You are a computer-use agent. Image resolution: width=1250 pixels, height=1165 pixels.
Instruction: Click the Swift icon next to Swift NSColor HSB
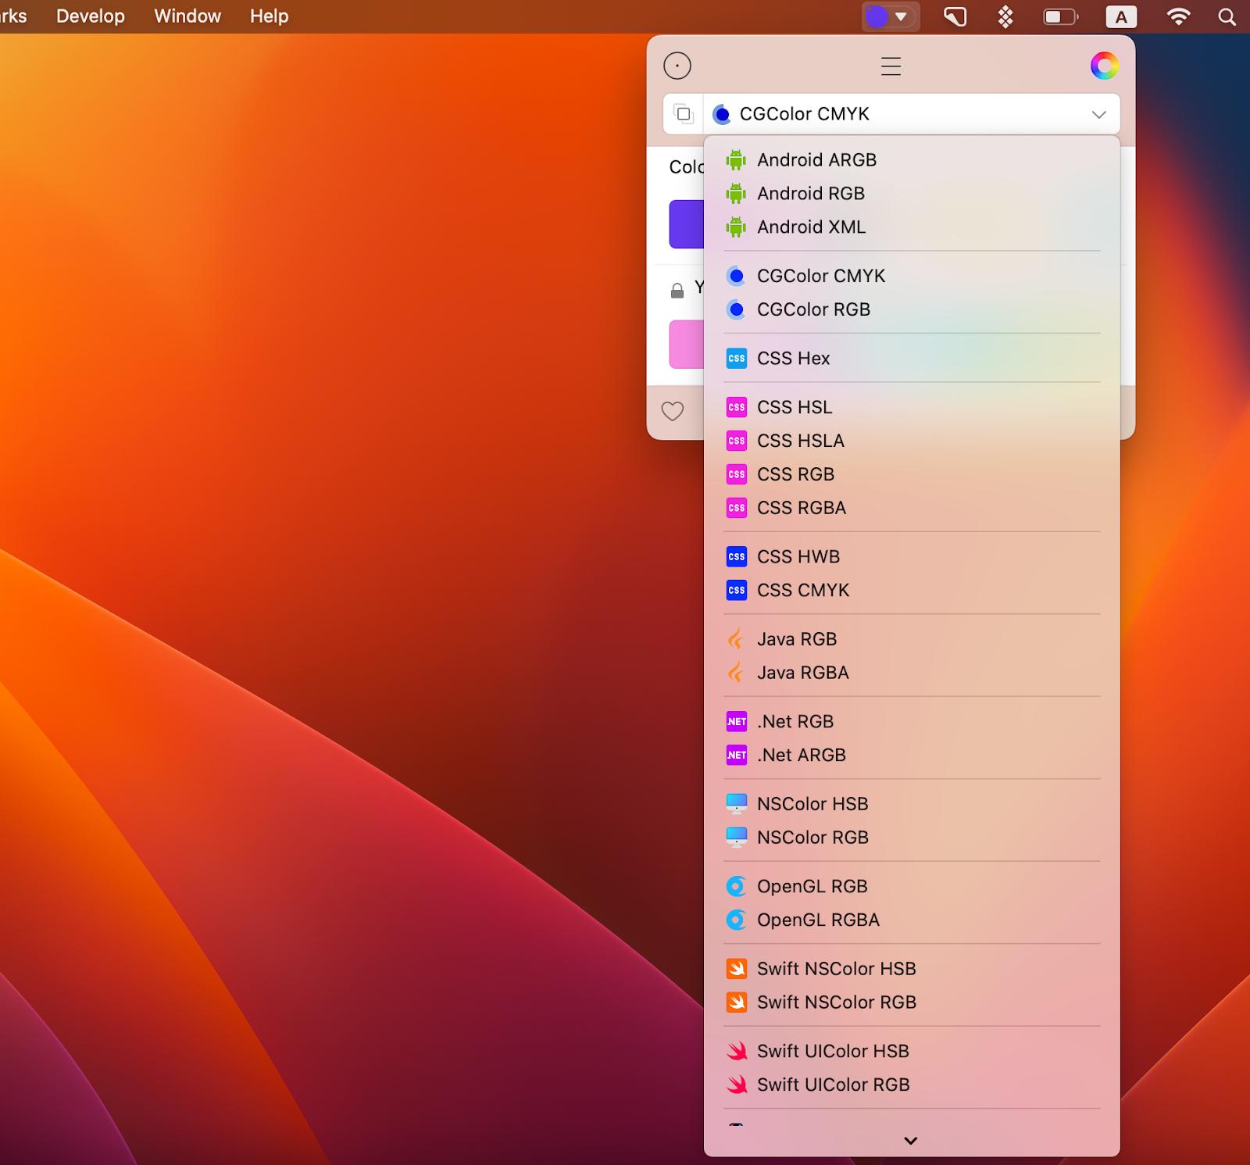(x=735, y=968)
